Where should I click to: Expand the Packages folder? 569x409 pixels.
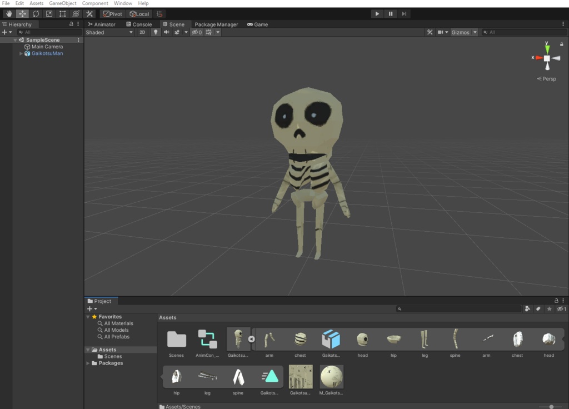point(88,363)
